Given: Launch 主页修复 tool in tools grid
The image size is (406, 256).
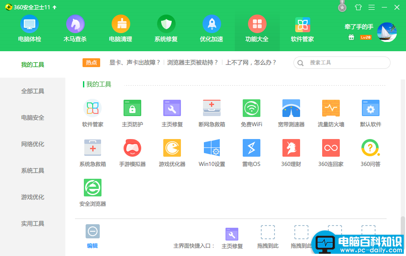Looking at the screenshot, I should (172, 113).
